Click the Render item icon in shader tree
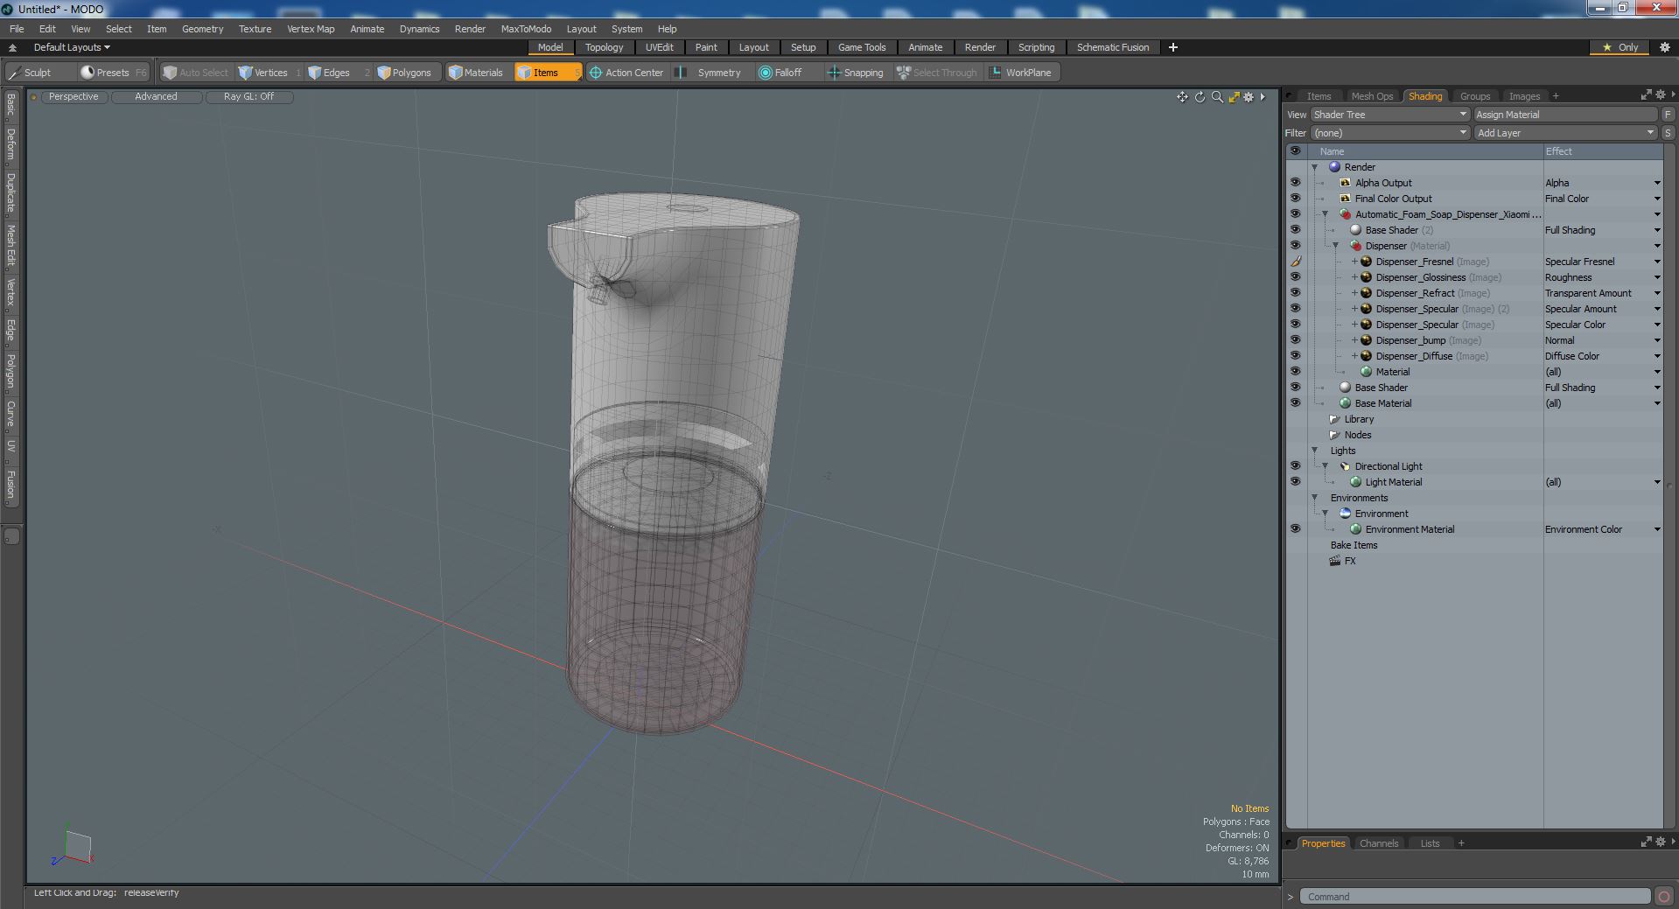The width and height of the screenshot is (1679, 909). coord(1334,167)
